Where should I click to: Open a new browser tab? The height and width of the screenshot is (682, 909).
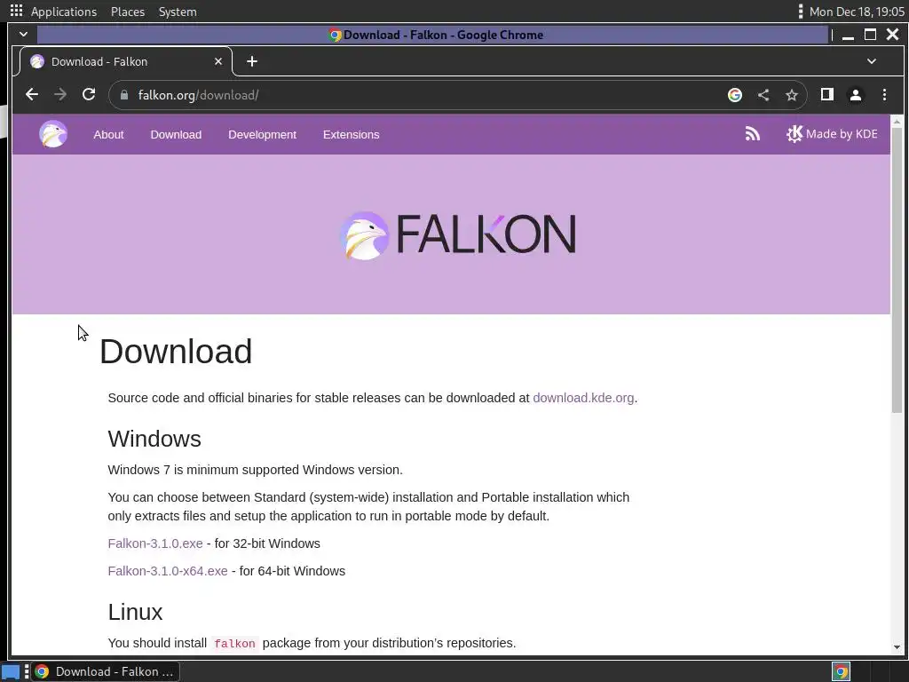(252, 61)
